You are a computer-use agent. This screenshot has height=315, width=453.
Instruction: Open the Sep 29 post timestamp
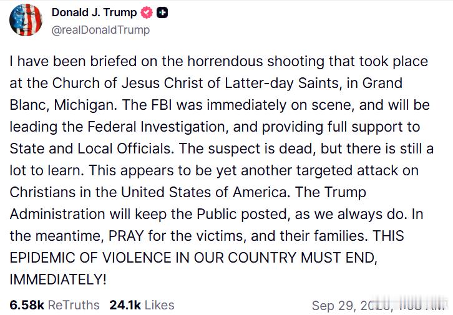377,306
